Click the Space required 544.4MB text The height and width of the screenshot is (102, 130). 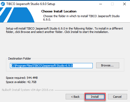[x=22, y=78]
